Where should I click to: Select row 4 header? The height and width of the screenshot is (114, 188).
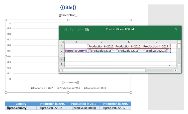(62, 59)
